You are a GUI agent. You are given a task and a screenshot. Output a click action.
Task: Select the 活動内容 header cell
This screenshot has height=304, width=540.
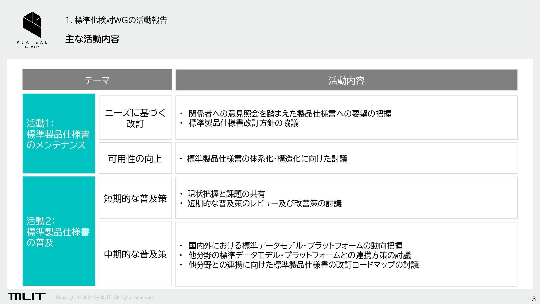click(x=346, y=80)
